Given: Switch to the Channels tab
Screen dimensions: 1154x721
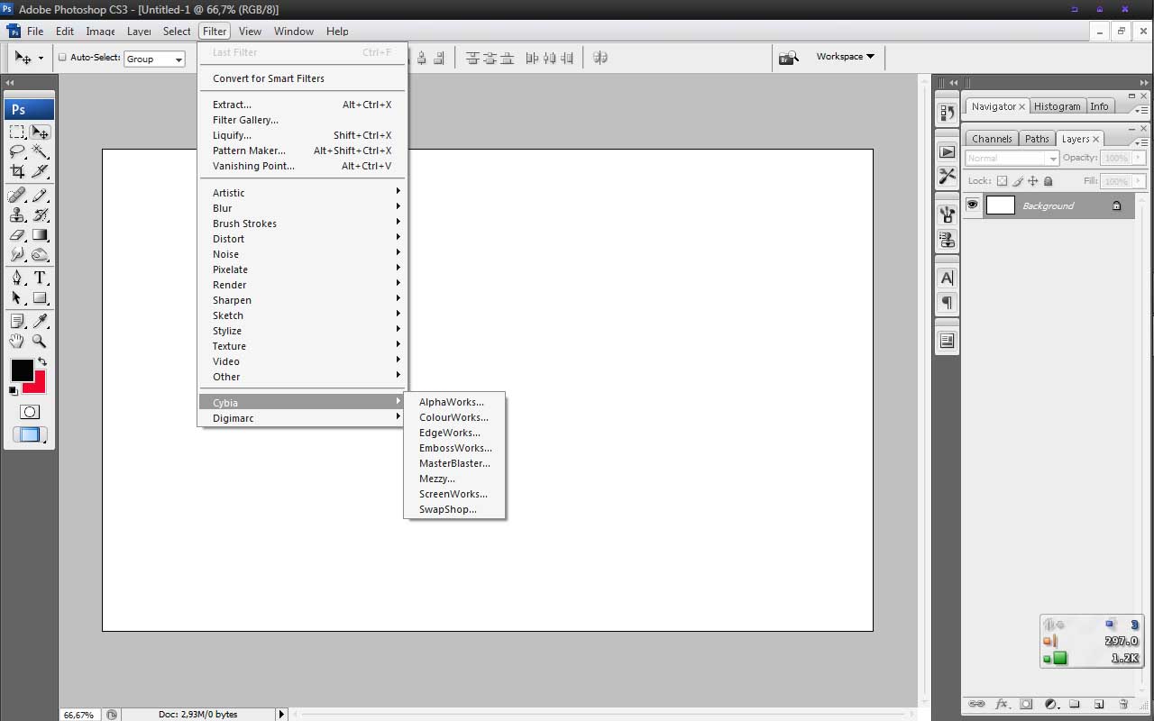Looking at the screenshot, I should click(992, 139).
